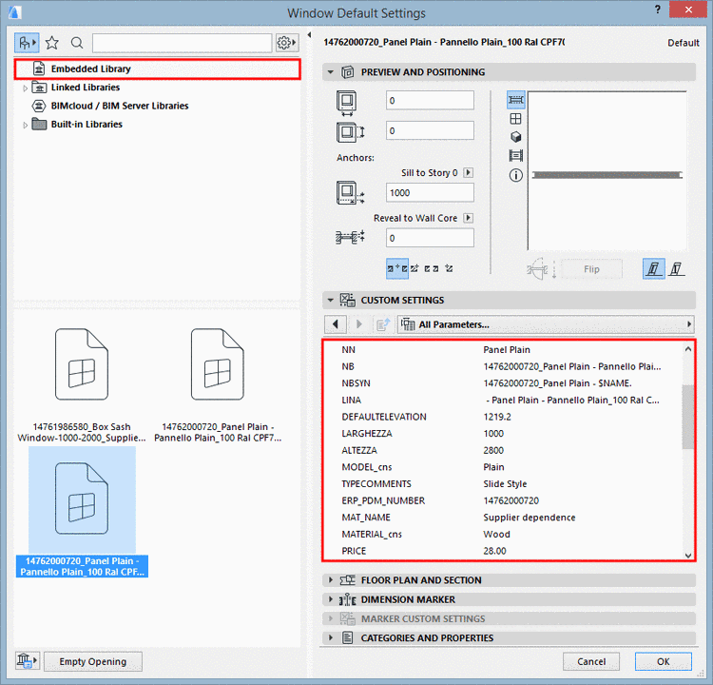
Task: Select the first anchor point toggle
Action: point(397,268)
